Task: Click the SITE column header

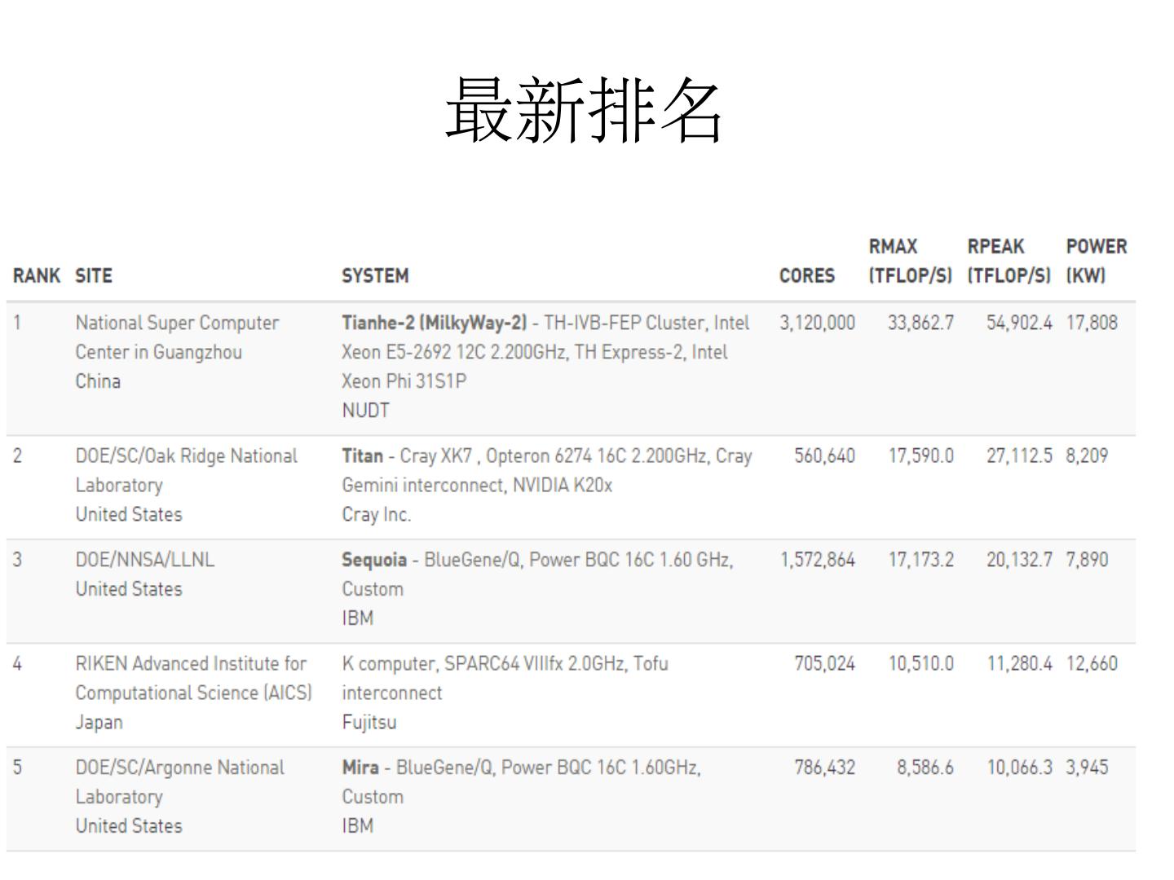Action: tap(94, 276)
